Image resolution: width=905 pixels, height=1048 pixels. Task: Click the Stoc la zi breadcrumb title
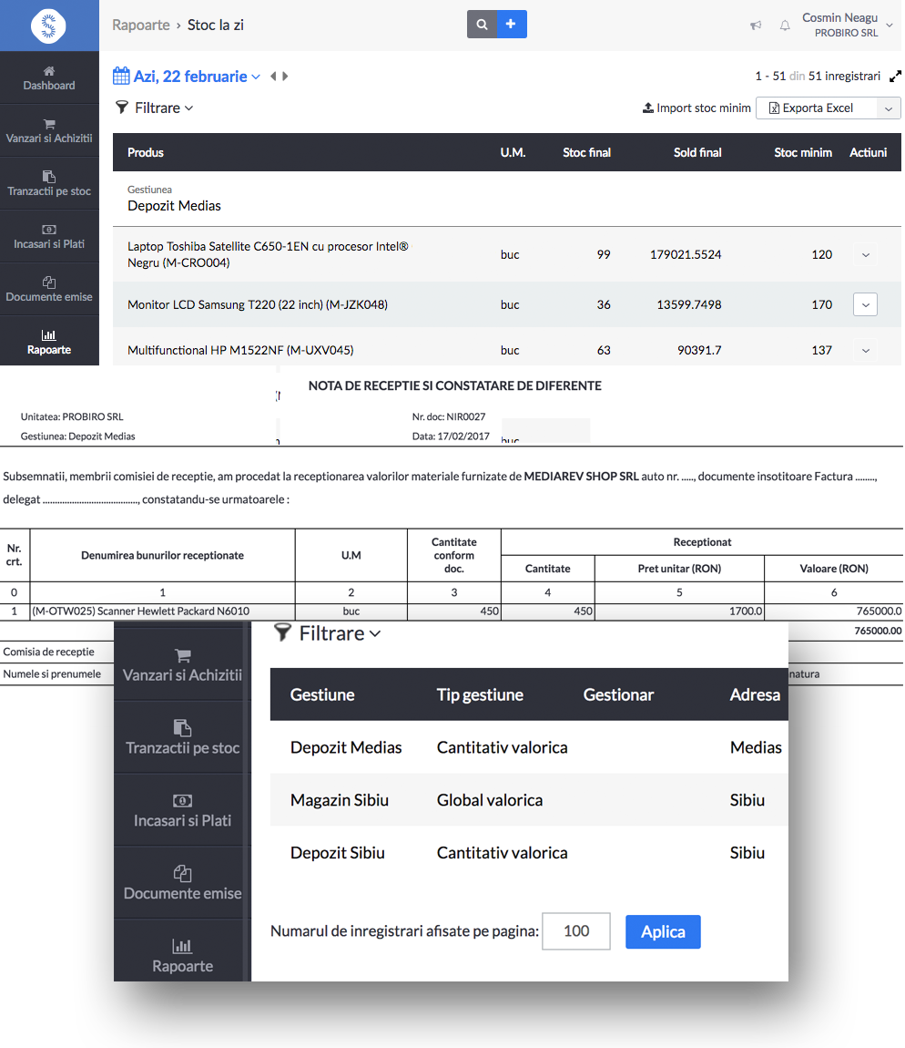216,25
